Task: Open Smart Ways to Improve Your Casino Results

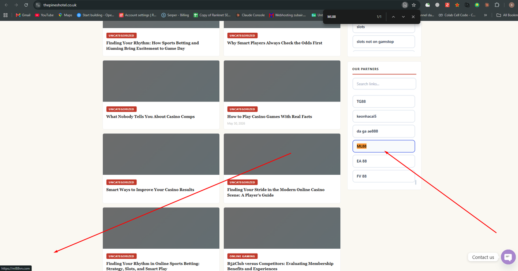Action: (150, 190)
